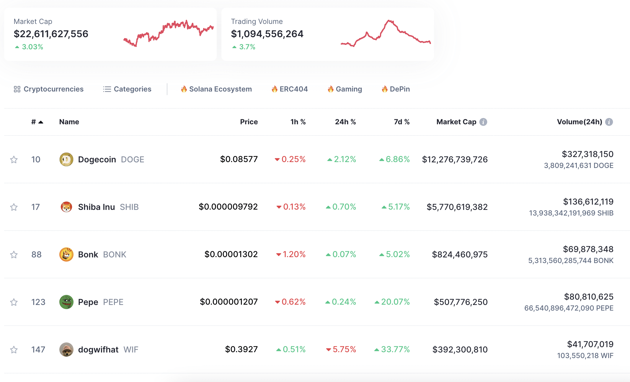
Task: Click the Shiba Inu price $0.000009792
Action: pyautogui.click(x=228, y=207)
